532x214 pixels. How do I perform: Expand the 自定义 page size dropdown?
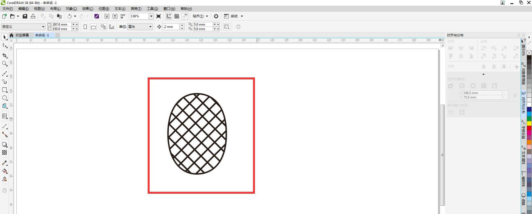coord(43,27)
